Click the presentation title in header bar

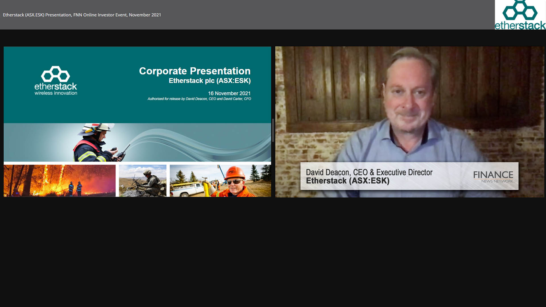coord(82,15)
